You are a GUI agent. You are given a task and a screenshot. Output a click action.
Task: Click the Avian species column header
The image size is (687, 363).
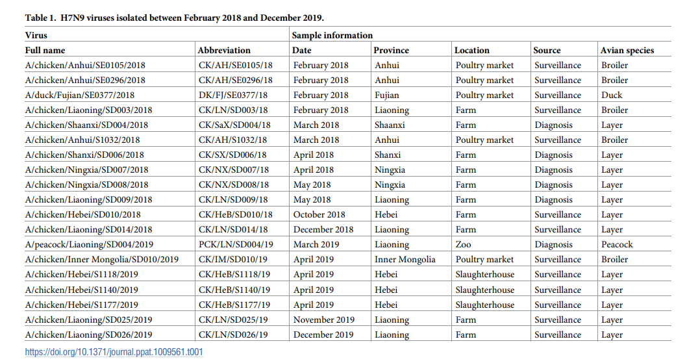627,50
